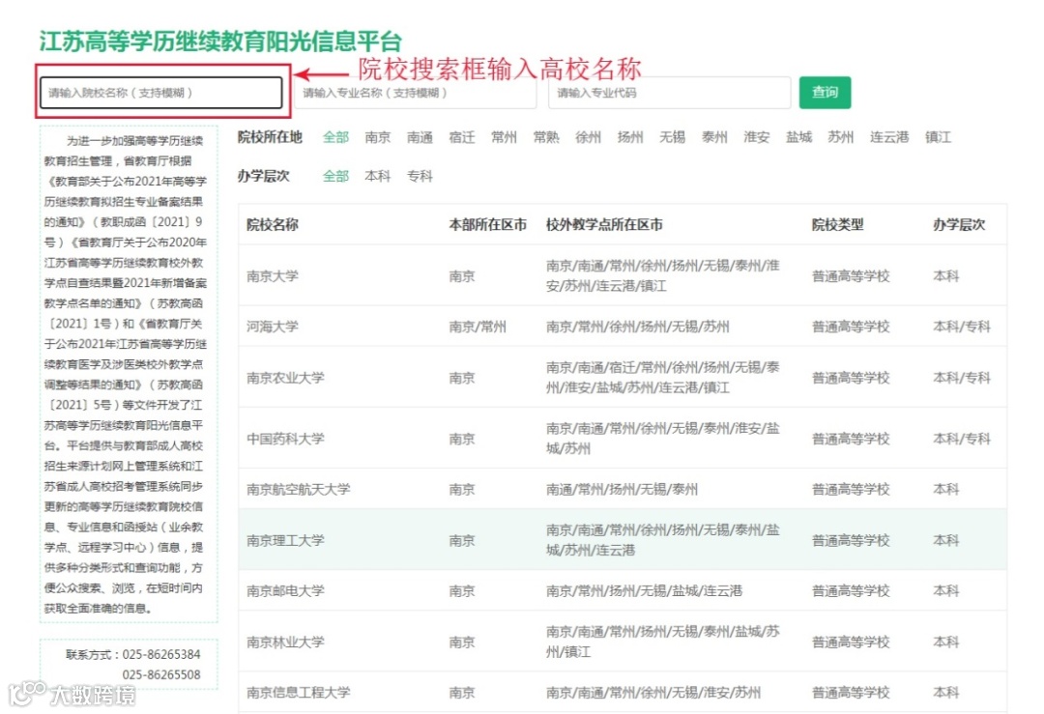Open the 南京航空航天大学 row
Screen dimensions: 1044x714
click(x=623, y=489)
